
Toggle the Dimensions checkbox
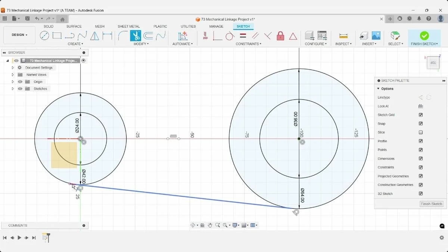tap(421, 159)
